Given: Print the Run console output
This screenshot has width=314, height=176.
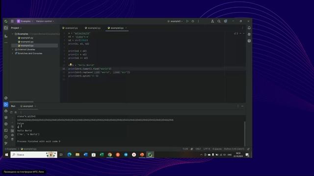Looking at the screenshot, I should tap(12, 135).
